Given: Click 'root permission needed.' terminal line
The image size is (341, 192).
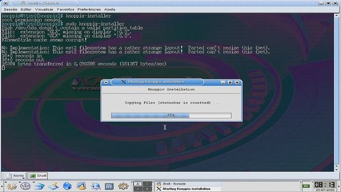Looking at the screenshot, I should click(32, 20).
